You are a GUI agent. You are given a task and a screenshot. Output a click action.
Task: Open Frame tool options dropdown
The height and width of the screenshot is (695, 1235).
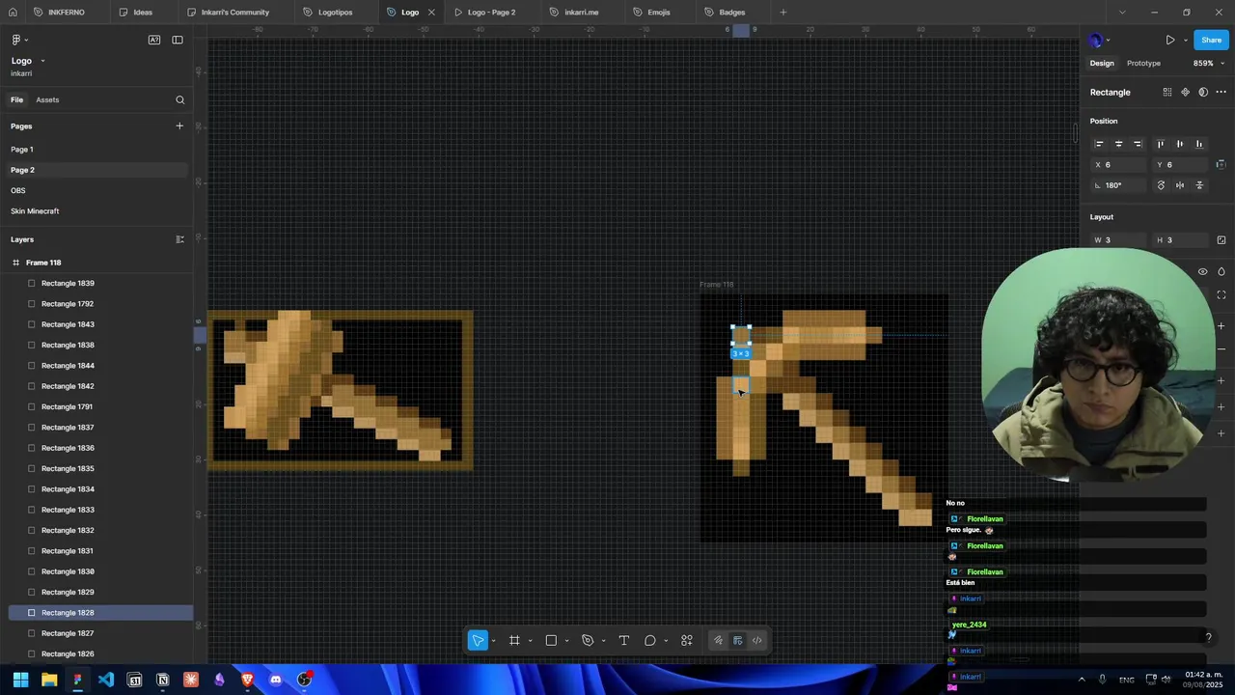click(x=530, y=641)
